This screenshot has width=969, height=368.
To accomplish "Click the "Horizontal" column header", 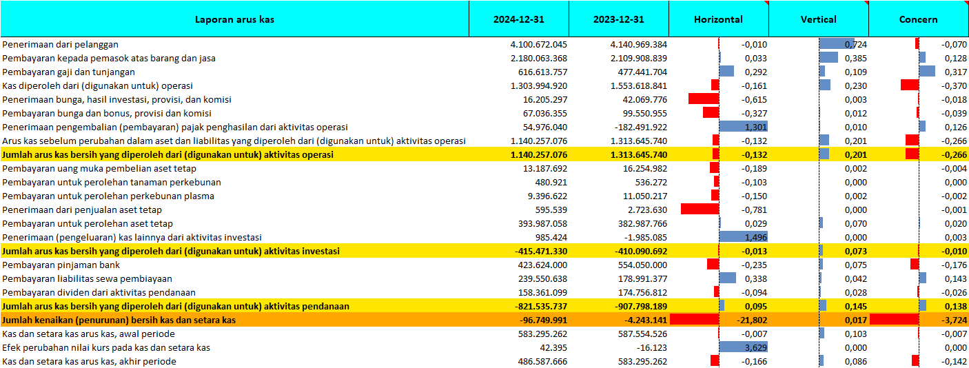I will 718,19.
